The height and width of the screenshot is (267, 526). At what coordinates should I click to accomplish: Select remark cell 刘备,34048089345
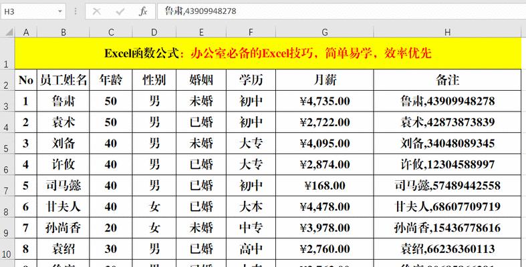pos(448,143)
